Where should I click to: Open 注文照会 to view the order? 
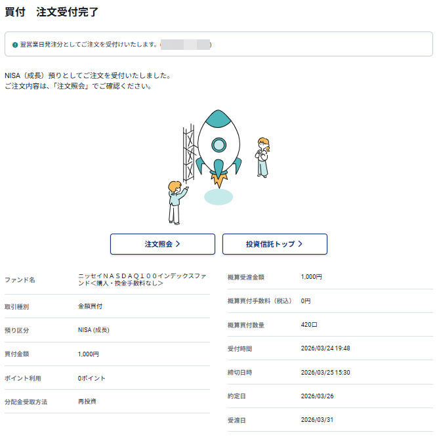[x=162, y=244]
